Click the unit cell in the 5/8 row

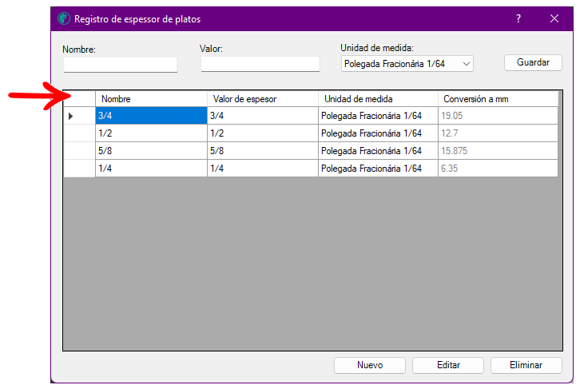tap(378, 151)
